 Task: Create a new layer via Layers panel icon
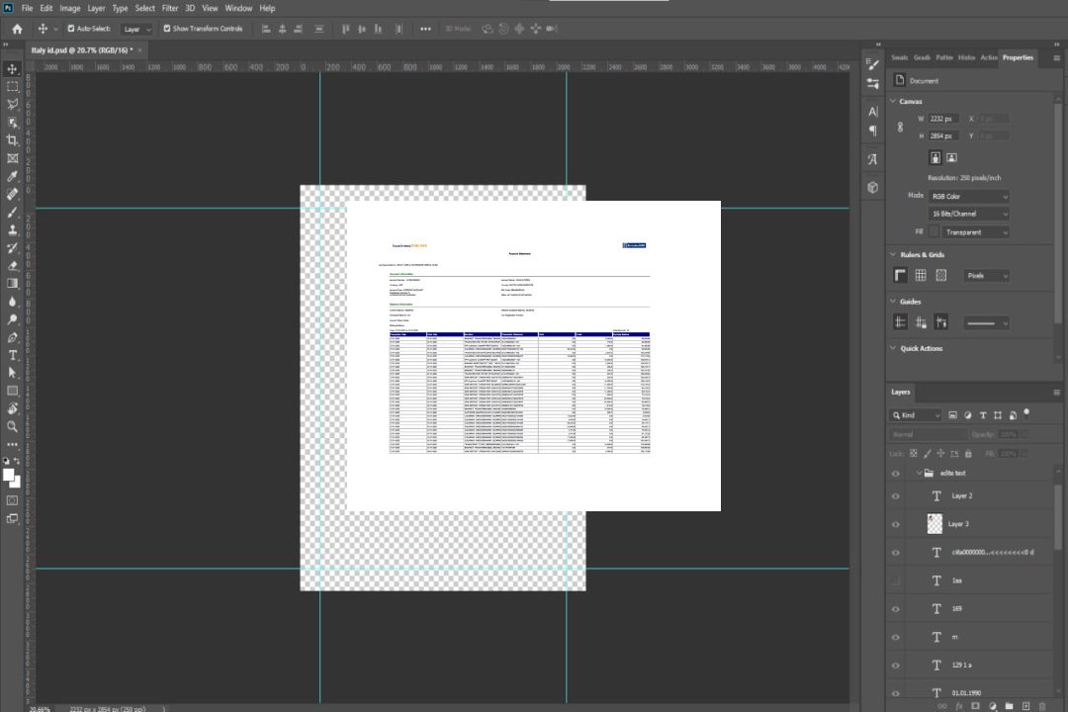pos(1025,706)
